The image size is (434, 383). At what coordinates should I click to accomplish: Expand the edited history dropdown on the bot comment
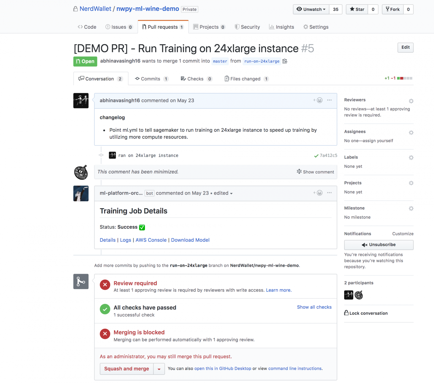[223, 193]
